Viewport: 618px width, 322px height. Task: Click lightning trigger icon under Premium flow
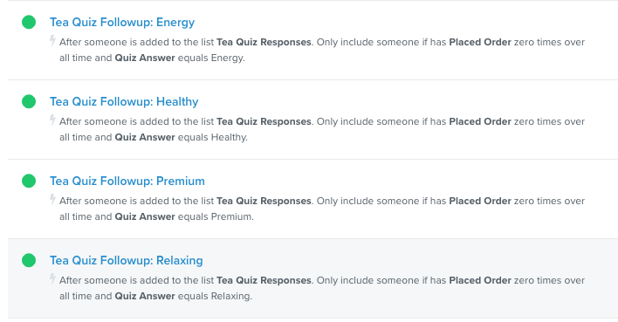tap(52, 200)
